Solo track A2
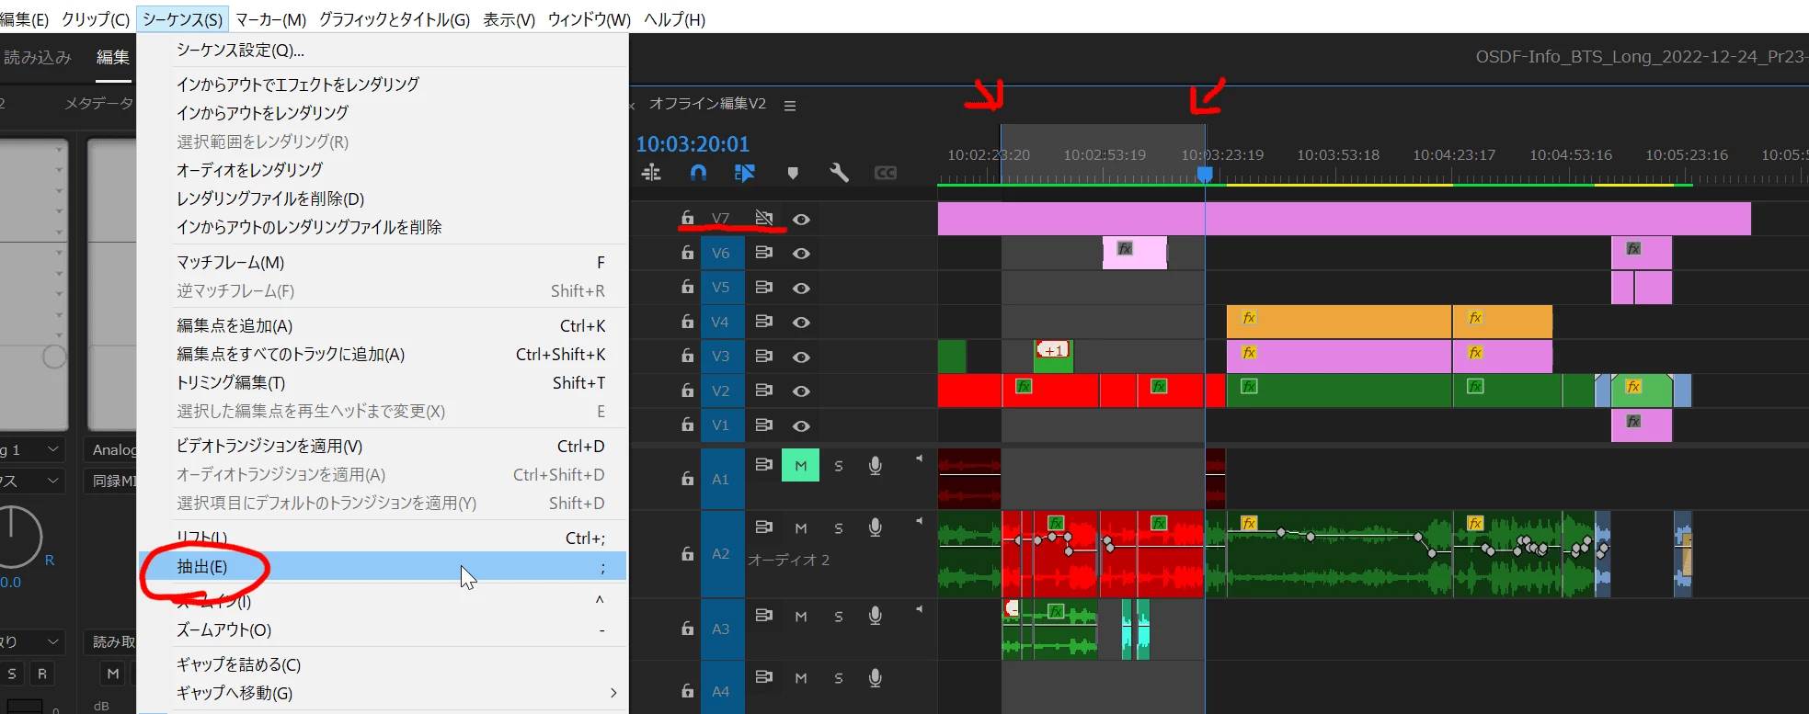The image size is (1809, 714). coord(839,528)
